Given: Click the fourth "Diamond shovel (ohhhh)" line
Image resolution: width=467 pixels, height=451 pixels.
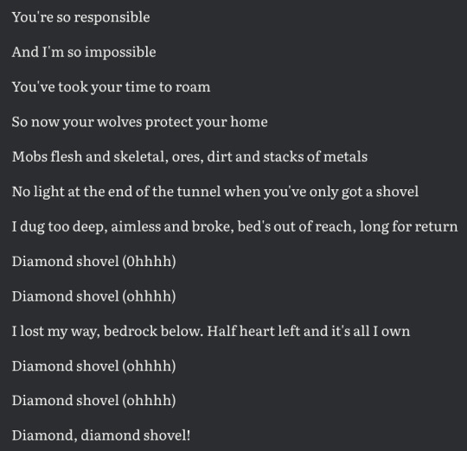Looking at the screenshot, I should tap(93, 401).
